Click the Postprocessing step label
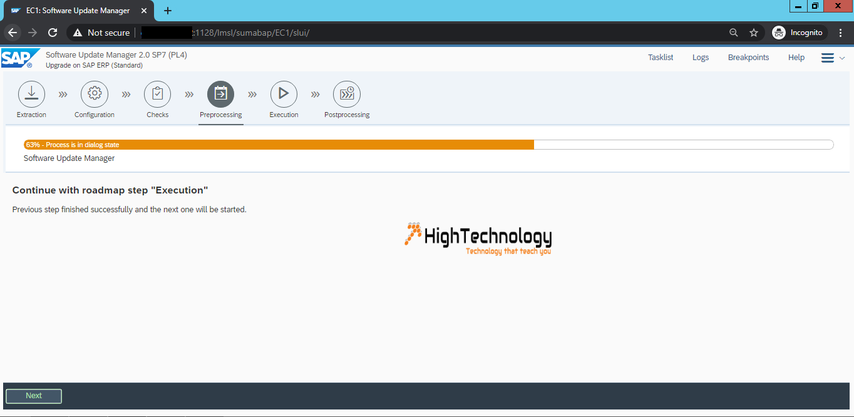The image size is (854, 417). 347,115
